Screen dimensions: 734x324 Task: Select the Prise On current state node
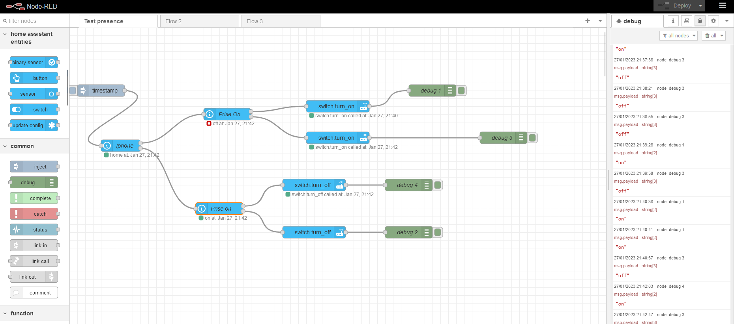point(229,114)
